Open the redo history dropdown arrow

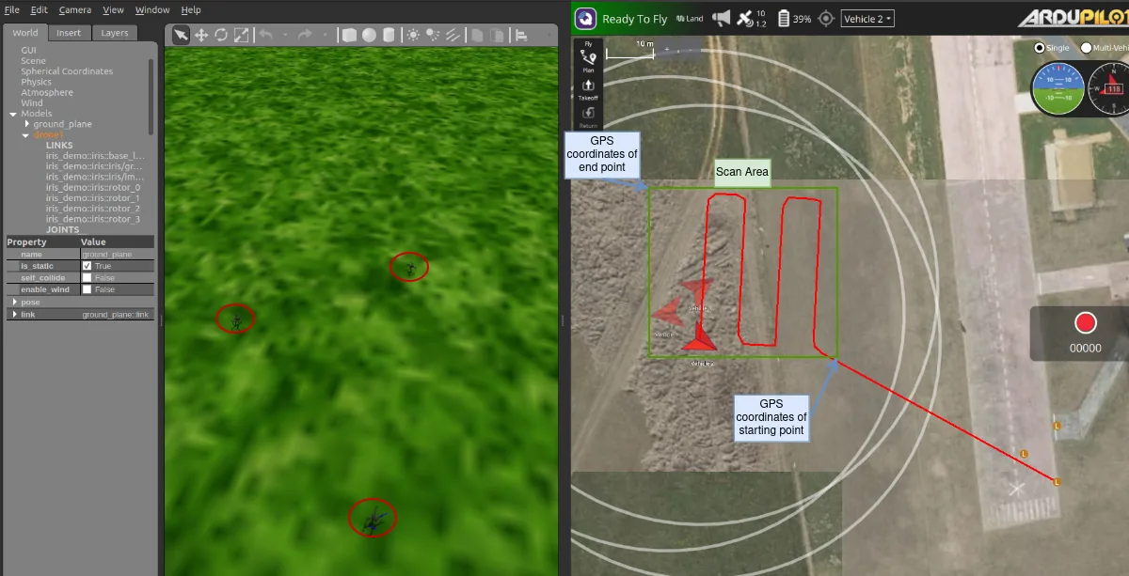325,35
